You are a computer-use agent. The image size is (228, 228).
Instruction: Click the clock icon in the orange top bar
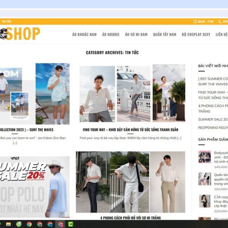pyautogui.click(x=195, y=21)
